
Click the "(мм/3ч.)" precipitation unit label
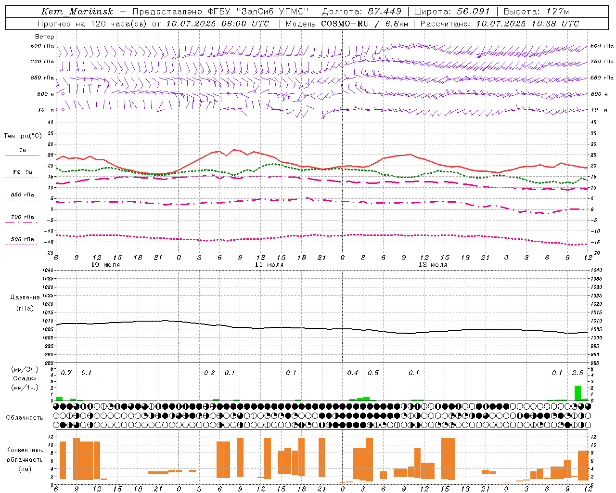25,369
